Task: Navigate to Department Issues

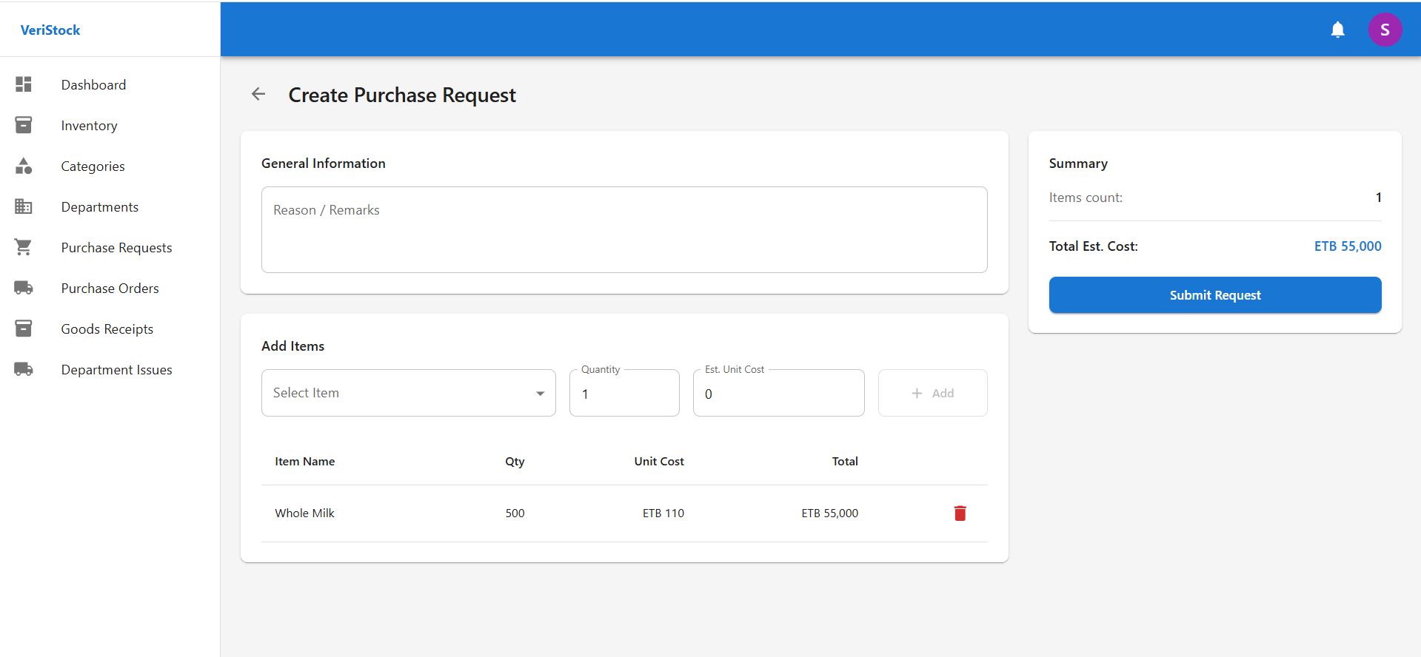Action: pos(116,370)
